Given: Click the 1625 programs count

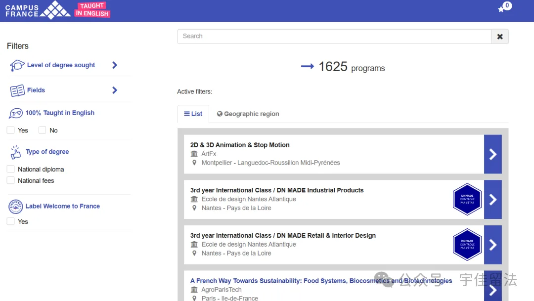Looking at the screenshot, I should pyautogui.click(x=352, y=67).
